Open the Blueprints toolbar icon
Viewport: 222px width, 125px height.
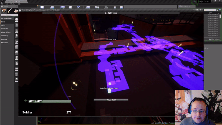[88, 7]
